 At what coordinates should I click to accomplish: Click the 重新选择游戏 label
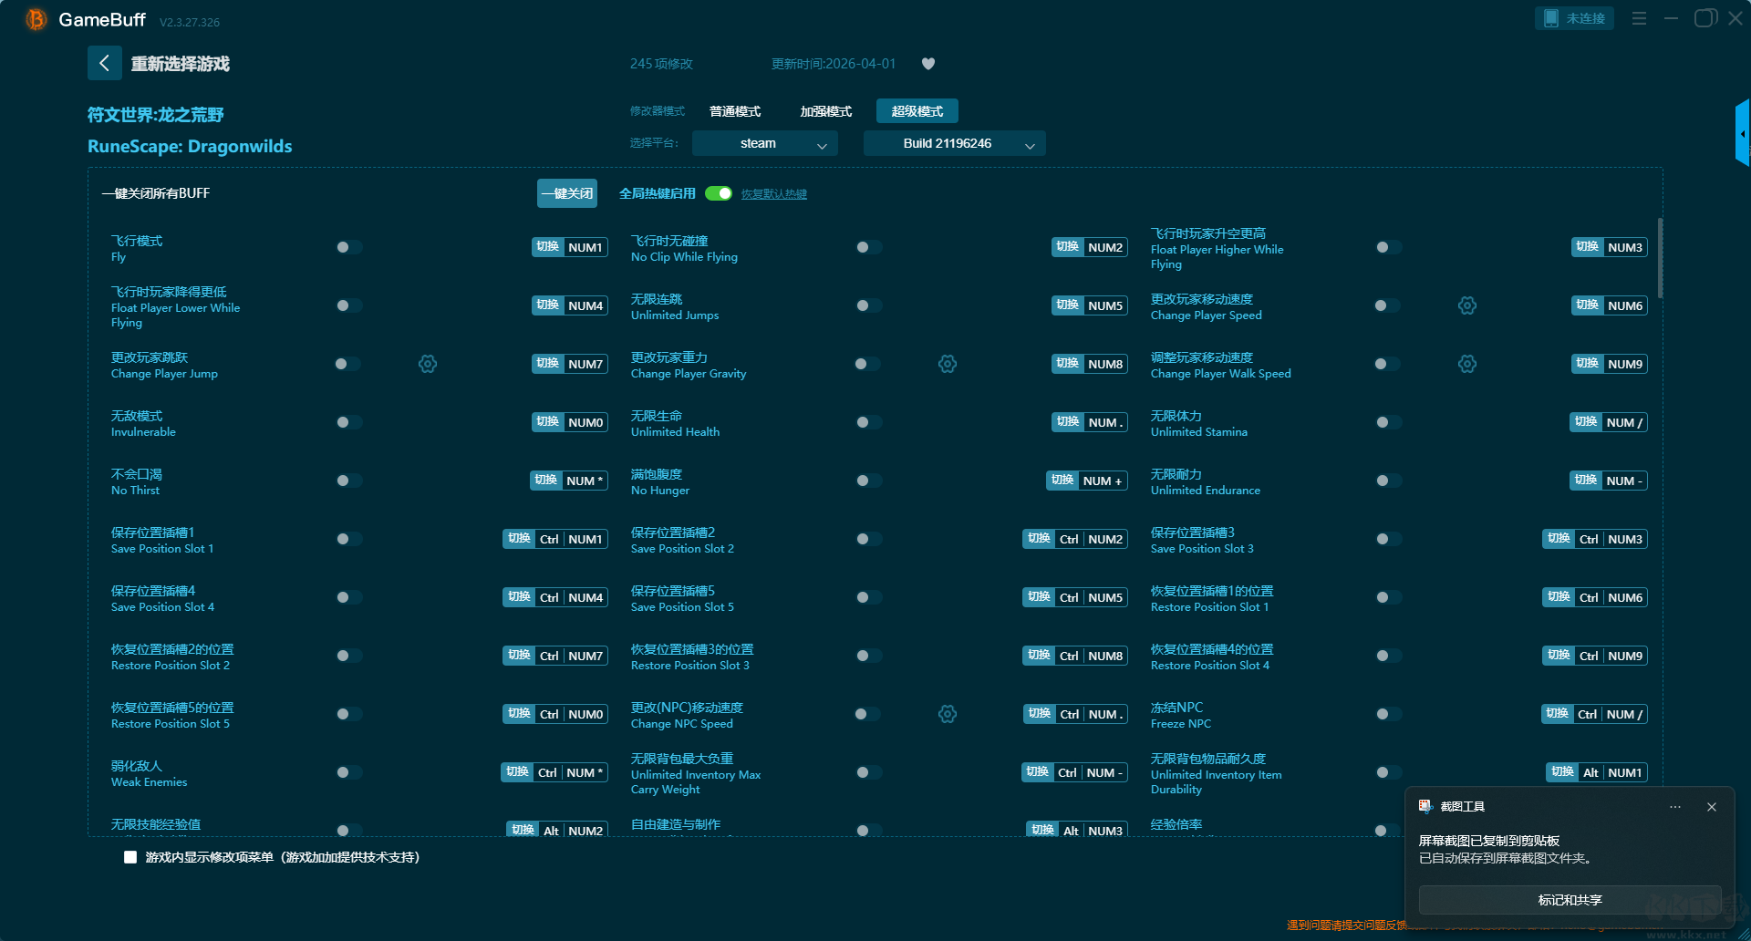[181, 64]
